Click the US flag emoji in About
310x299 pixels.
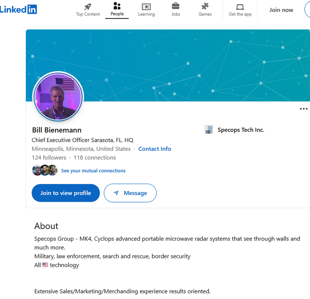[x=45, y=265]
